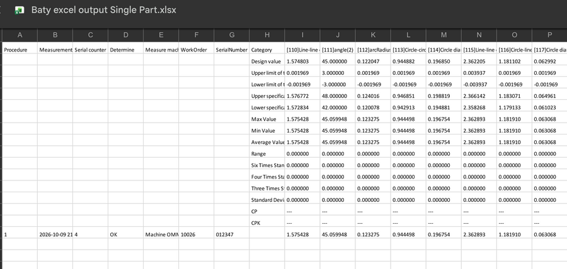Select column O header
This screenshot has height=269, width=567.
point(514,35)
